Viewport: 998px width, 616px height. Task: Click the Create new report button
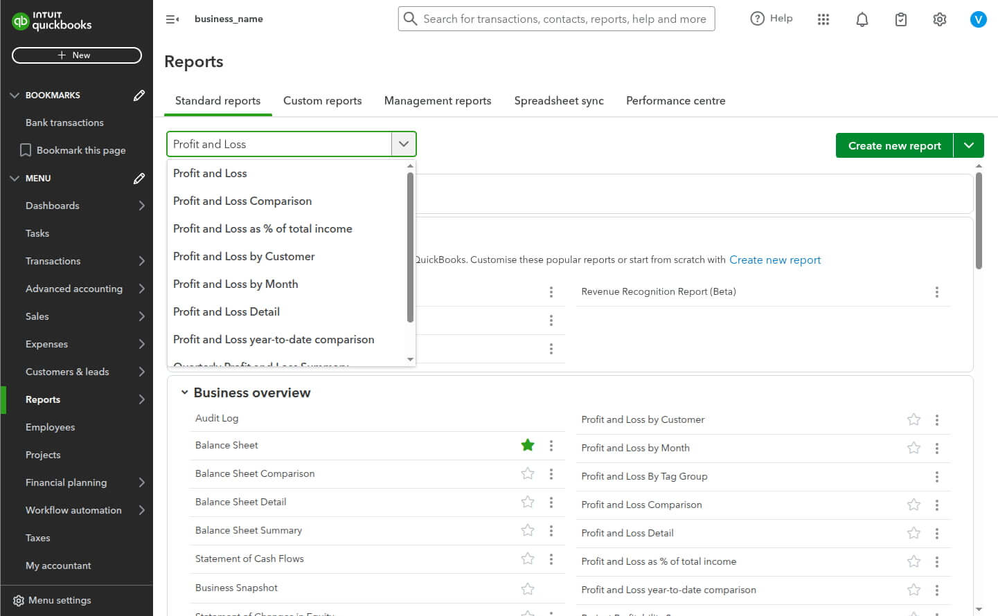(x=894, y=145)
